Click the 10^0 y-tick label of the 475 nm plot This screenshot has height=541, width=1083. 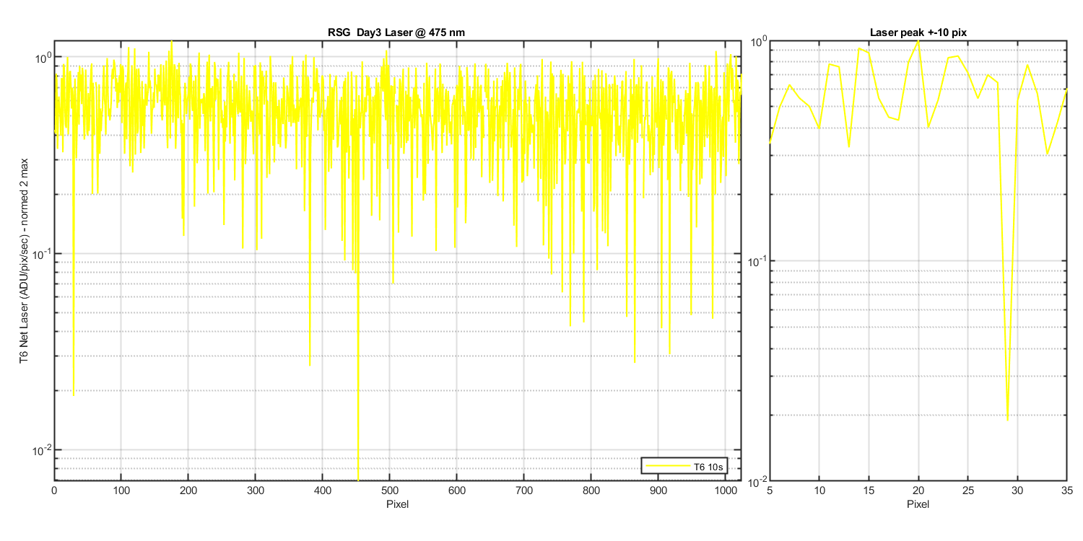42,56
